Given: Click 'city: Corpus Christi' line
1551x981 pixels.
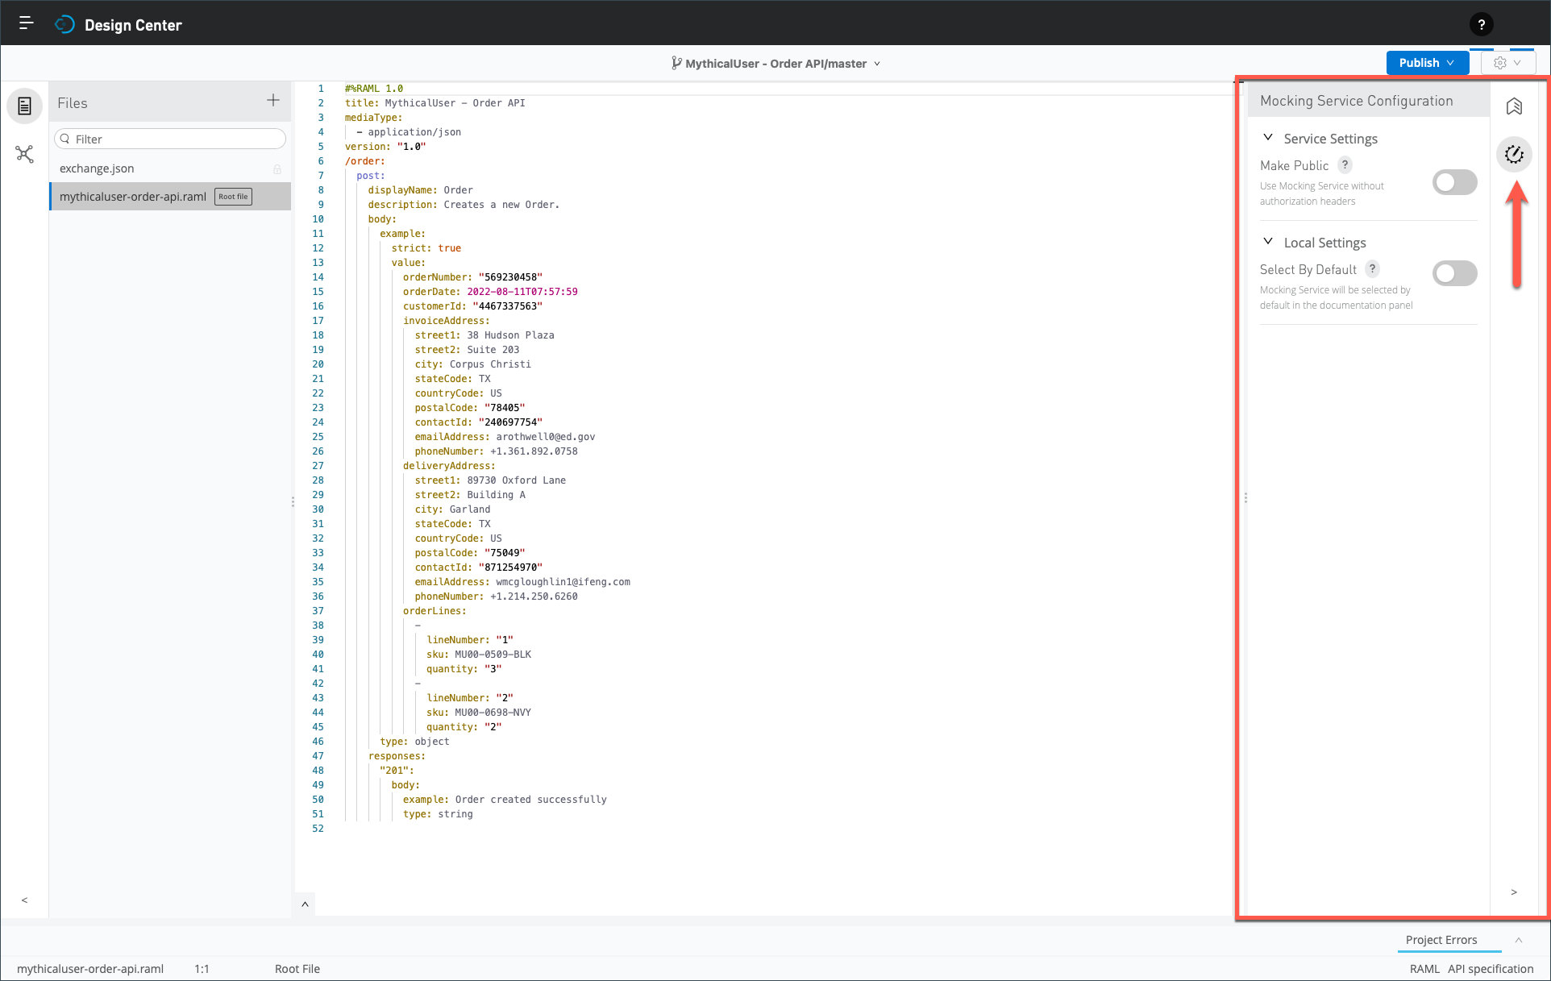Looking at the screenshot, I should pyautogui.click(x=472, y=364).
